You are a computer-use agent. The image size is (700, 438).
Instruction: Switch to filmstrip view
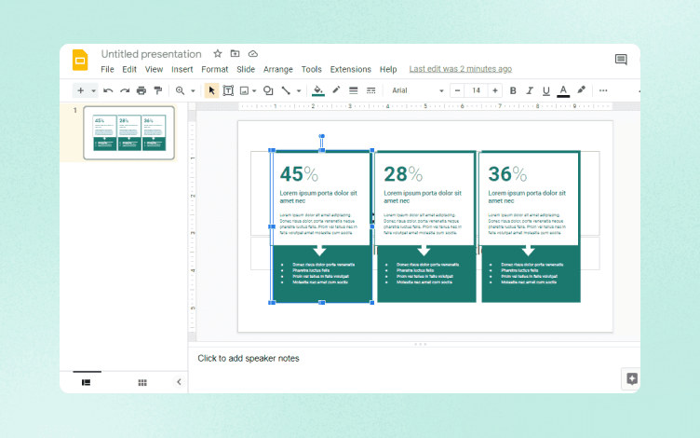click(87, 383)
